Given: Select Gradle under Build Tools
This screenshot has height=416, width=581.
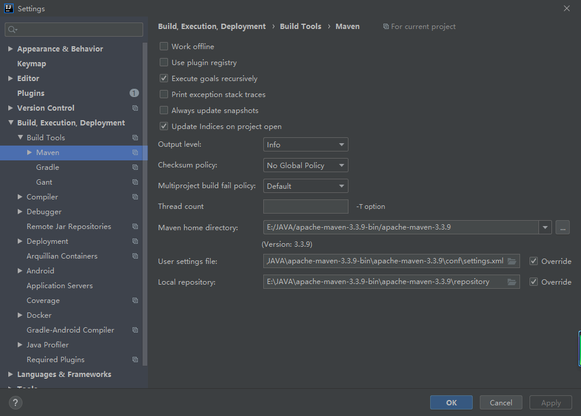Looking at the screenshot, I should click(47, 167).
